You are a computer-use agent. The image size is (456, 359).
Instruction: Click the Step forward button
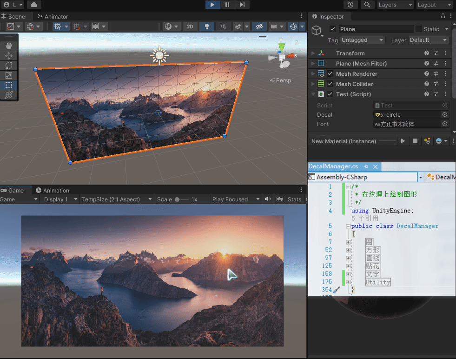[242, 5]
